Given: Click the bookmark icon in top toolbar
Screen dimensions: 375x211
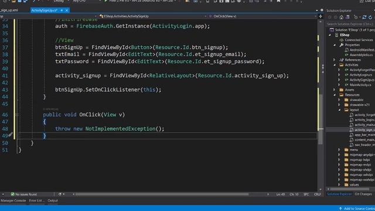Looking at the screenshot, I should click(278, 1).
